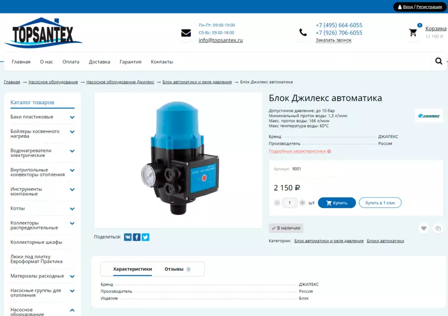Screen dimensions: 448x316
Task: Add product to favorites heart icon
Action: (424, 228)
